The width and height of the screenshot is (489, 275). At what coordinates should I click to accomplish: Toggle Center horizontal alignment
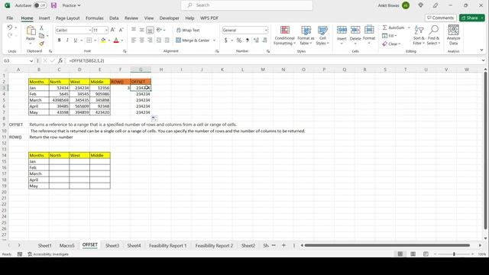141,40
